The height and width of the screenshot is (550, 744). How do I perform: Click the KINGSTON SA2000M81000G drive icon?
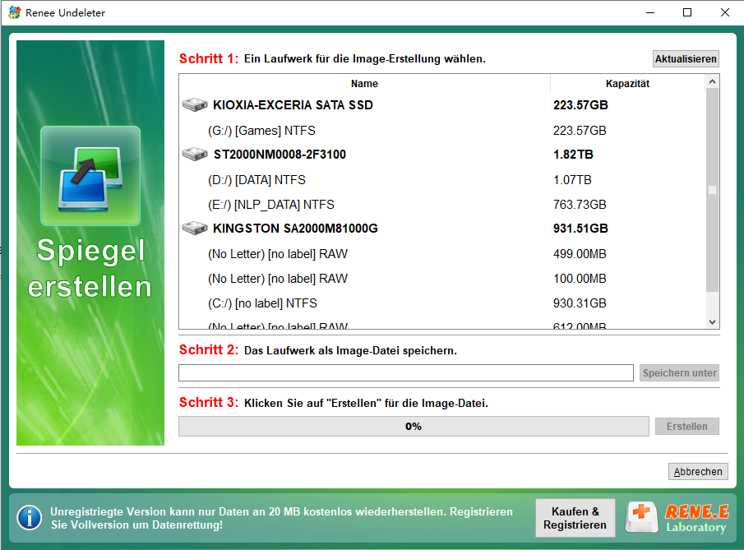195,228
